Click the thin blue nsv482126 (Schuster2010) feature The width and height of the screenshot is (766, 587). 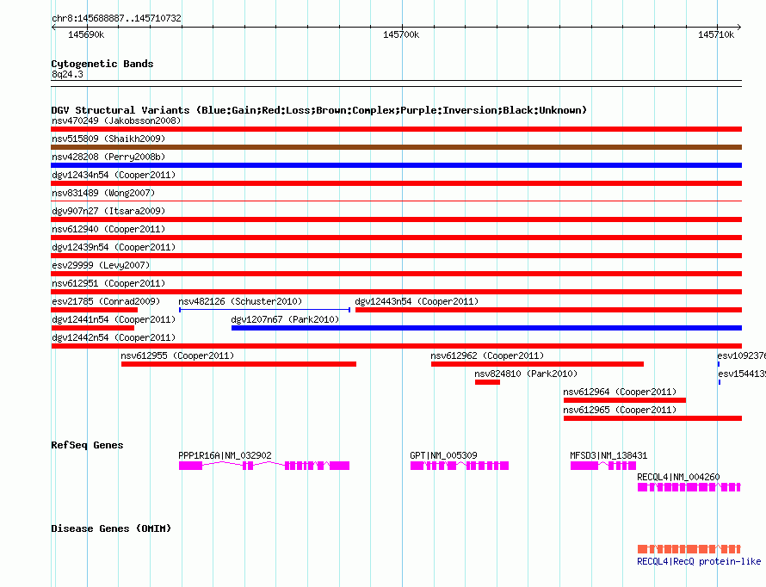point(264,310)
